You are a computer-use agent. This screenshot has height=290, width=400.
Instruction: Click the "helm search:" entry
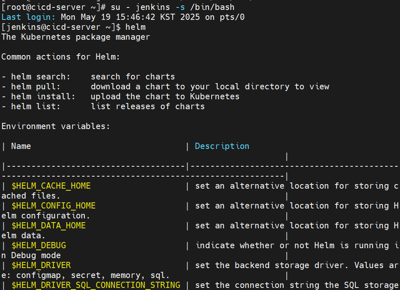click(41, 77)
